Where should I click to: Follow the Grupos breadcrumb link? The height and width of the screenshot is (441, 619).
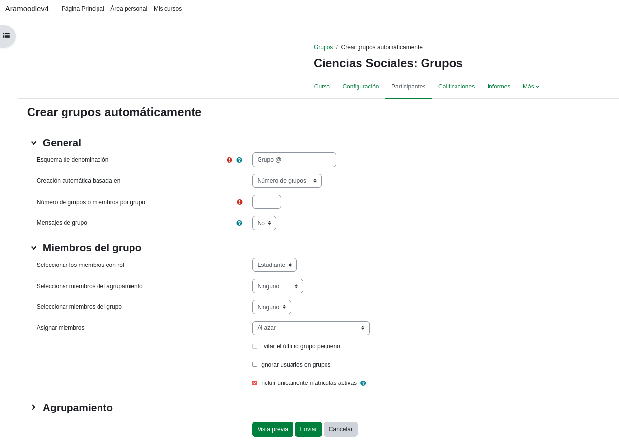[323, 47]
